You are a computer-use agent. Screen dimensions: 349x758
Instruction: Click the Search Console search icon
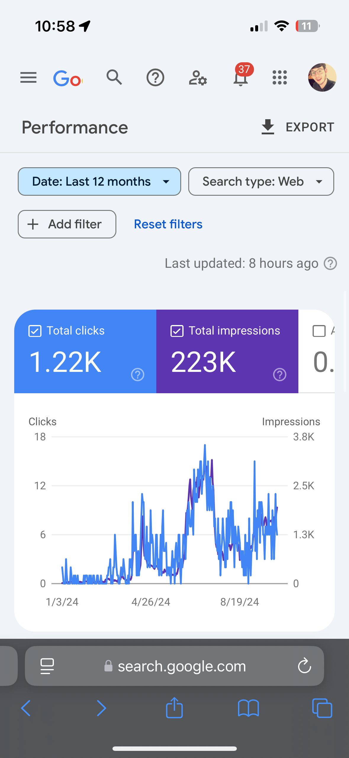click(114, 78)
